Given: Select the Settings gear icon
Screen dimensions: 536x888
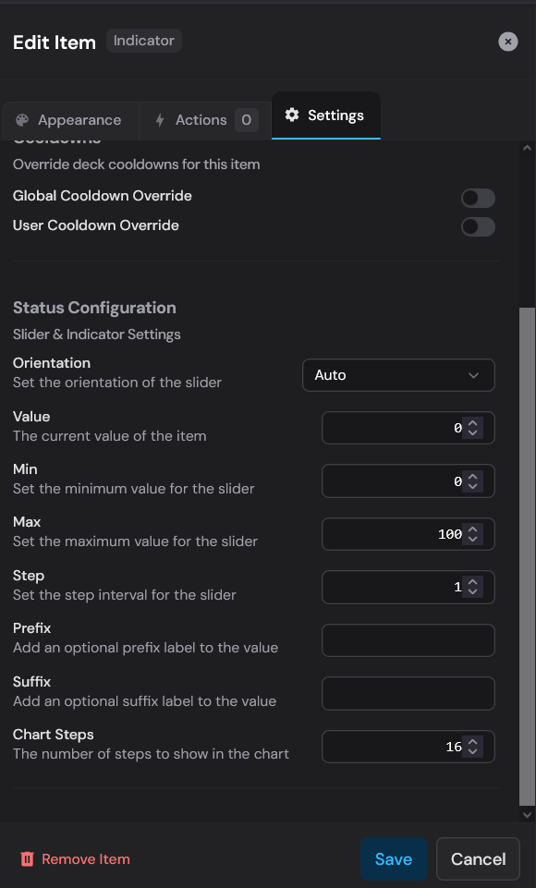Looking at the screenshot, I should [292, 115].
